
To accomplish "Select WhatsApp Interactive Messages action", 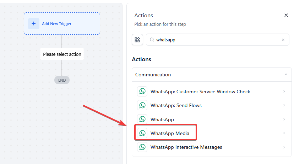I will (212, 147).
